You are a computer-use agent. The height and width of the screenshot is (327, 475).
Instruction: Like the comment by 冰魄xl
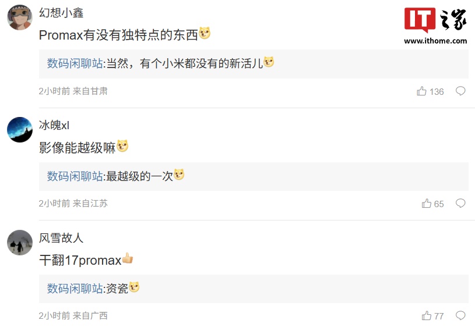coord(427,204)
